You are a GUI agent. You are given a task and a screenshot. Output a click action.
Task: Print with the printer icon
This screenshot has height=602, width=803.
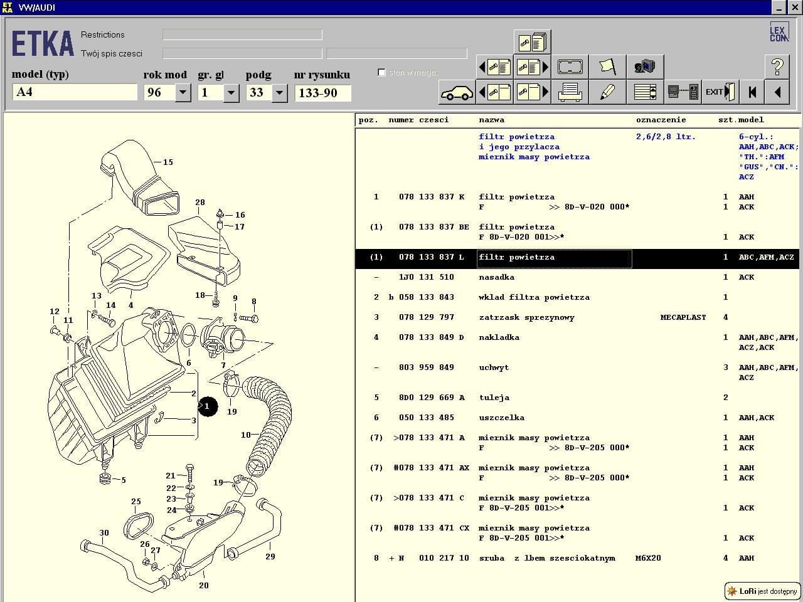[570, 92]
